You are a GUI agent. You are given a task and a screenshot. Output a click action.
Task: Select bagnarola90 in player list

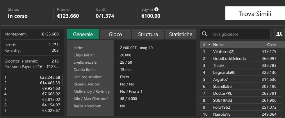[241, 72]
